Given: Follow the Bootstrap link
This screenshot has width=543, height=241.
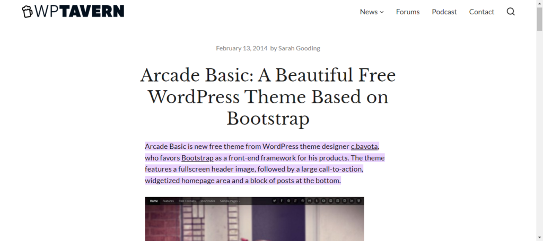Looking at the screenshot, I should tap(197, 158).
